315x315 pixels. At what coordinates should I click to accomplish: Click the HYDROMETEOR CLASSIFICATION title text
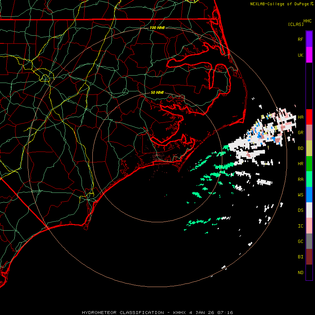123,313
